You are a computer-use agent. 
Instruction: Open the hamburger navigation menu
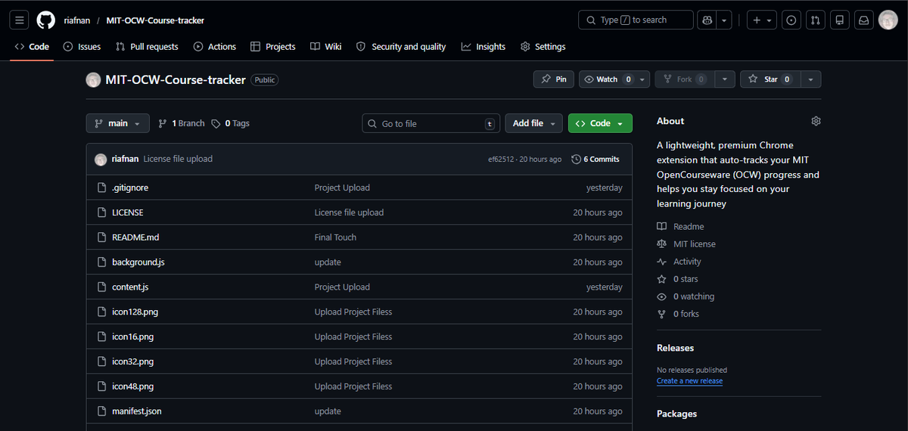(20, 20)
